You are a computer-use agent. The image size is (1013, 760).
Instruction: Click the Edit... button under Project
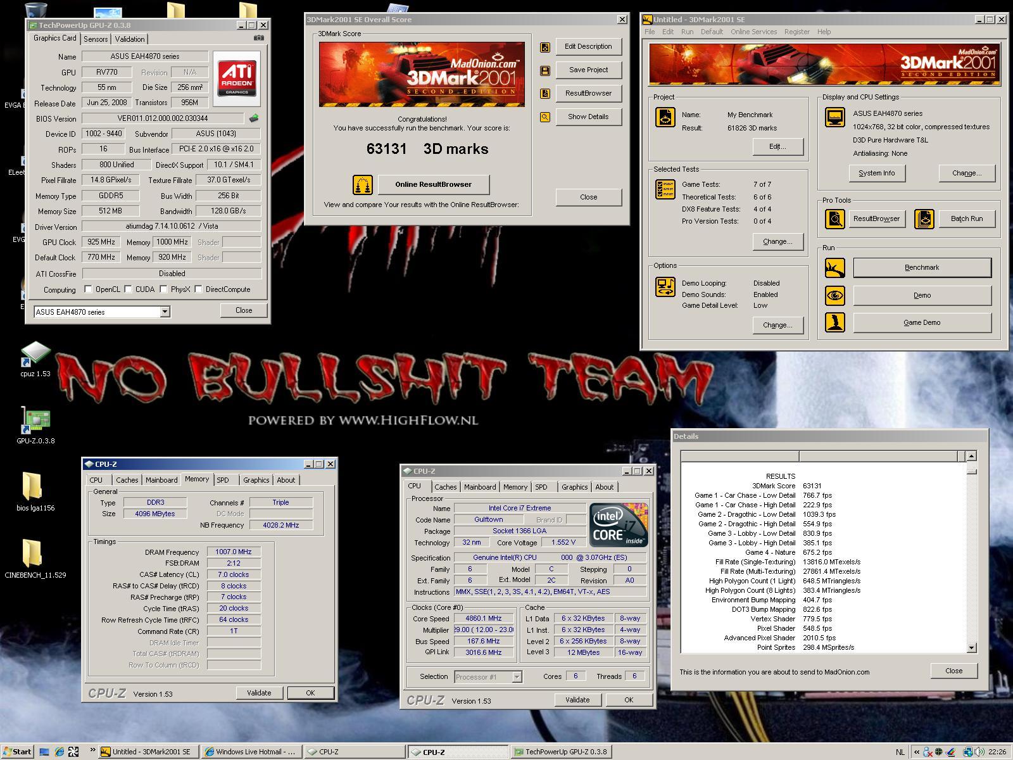pyautogui.click(x=777, y=146)
